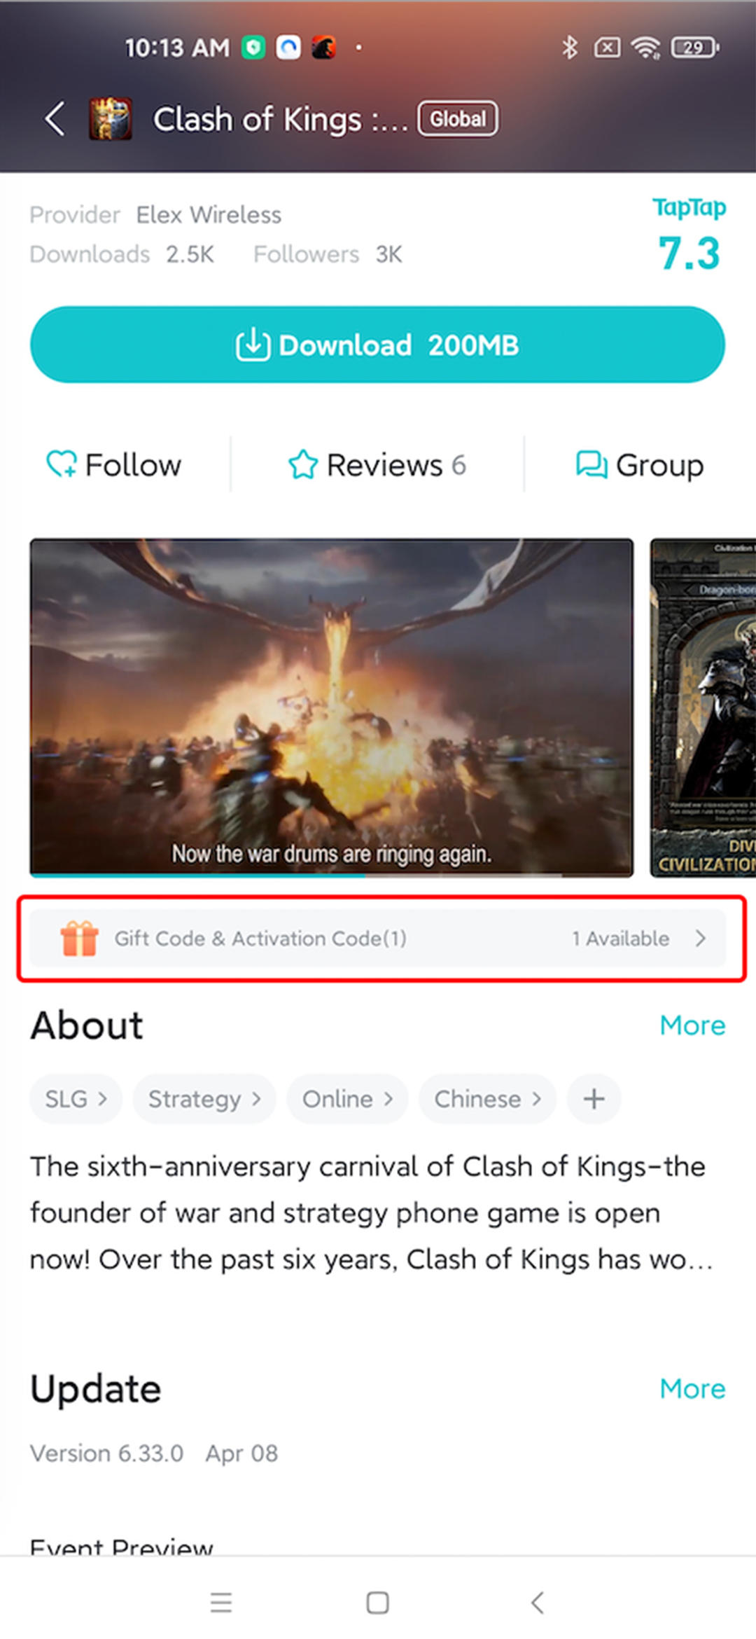The height and width of the screenshot is (1639, 756).
Task: Open Group chat bubble icon
Action: point(591,464)
